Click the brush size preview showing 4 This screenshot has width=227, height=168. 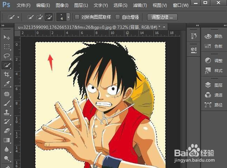[61, 17]
